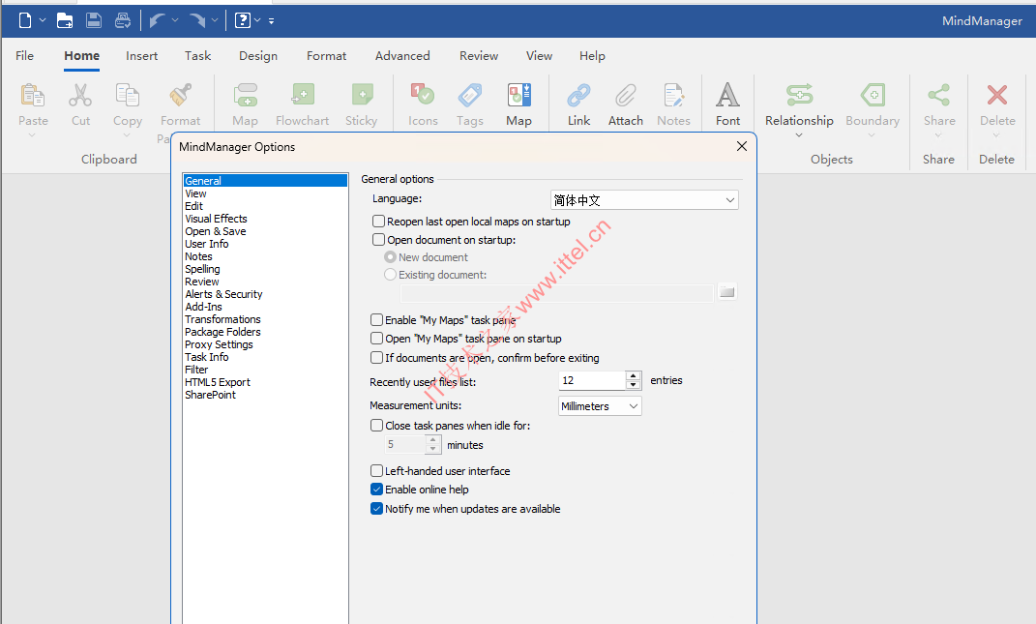Select Open & Save options category
1036x624 pixels.
coord(216,231)
